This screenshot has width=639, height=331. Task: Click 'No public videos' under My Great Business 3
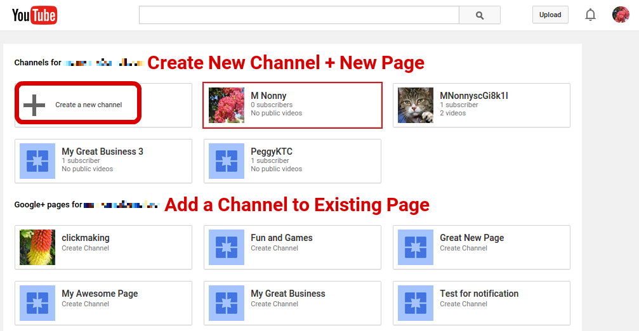[87, 169]
